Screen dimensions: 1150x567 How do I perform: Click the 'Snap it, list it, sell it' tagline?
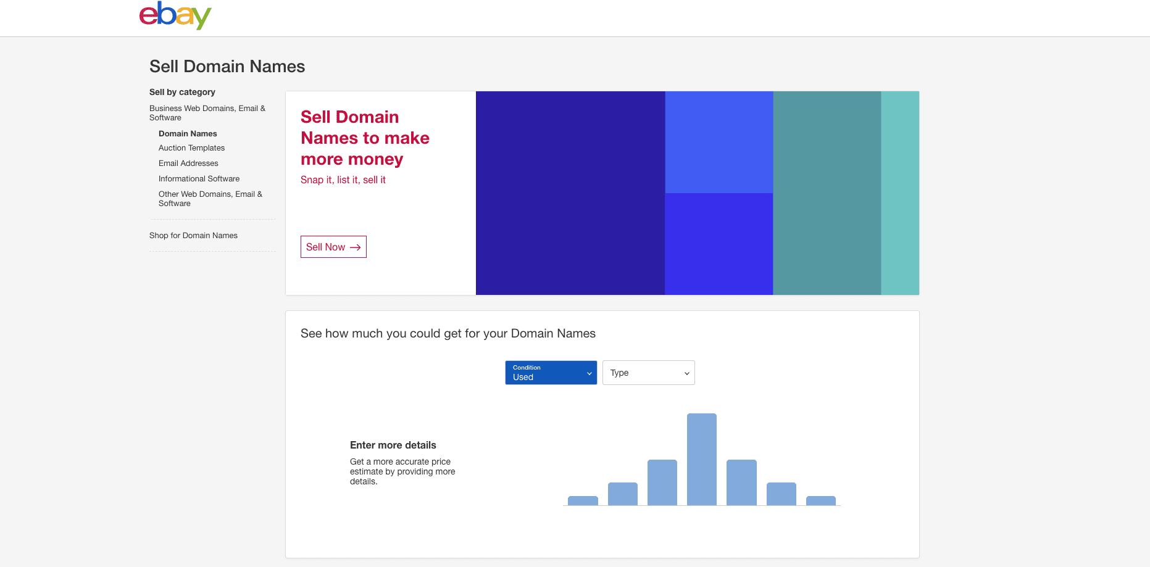click(x=343, y=180)
